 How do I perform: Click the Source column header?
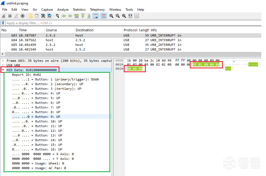coord(51,30)
